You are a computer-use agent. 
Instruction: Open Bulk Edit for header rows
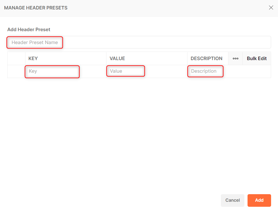[x=256, y=59]
